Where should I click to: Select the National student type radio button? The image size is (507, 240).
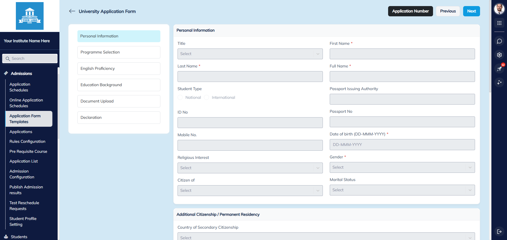pos(180,97)
